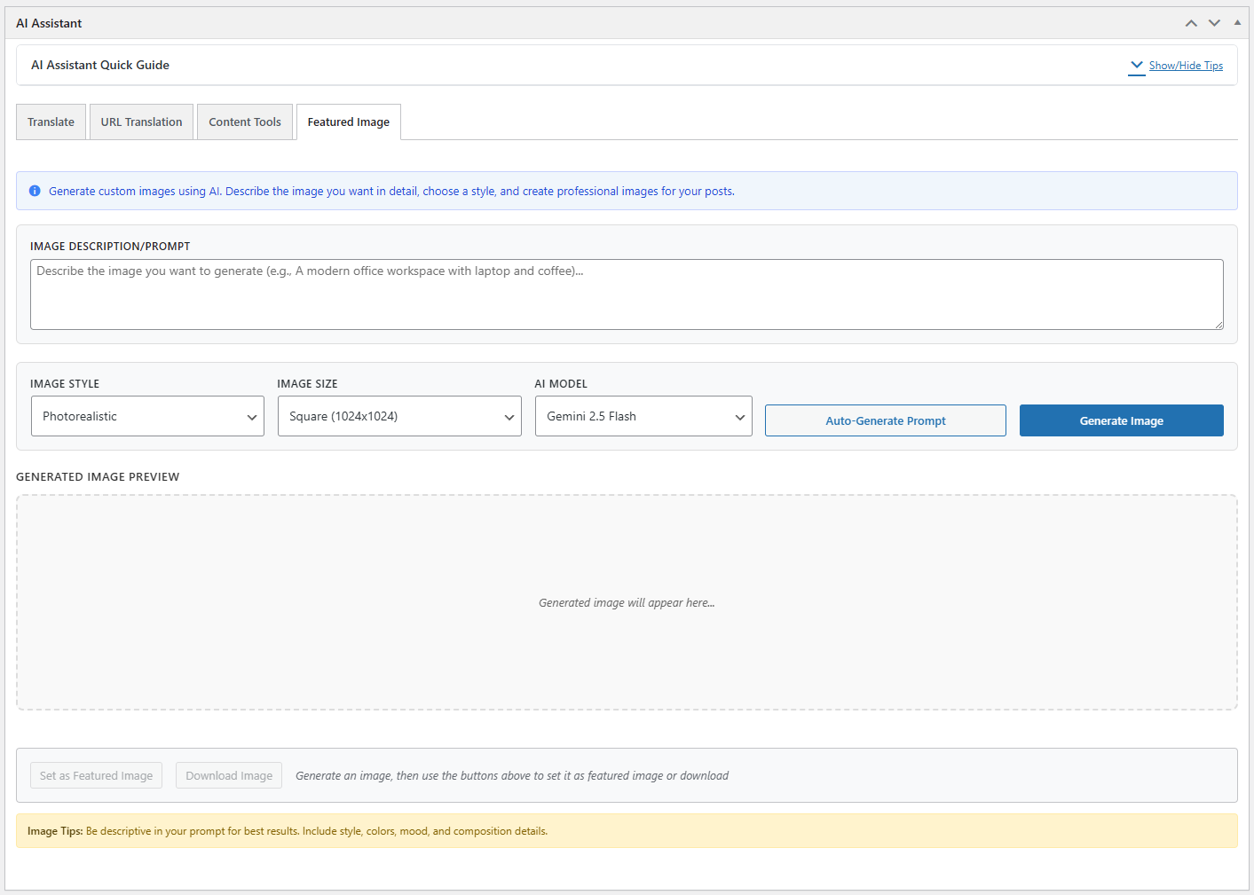Open the Image Size dropdown (Square 1024x1024)
Screen dimensions: 1254x895
pyautogui.click(x=399, y=416)
